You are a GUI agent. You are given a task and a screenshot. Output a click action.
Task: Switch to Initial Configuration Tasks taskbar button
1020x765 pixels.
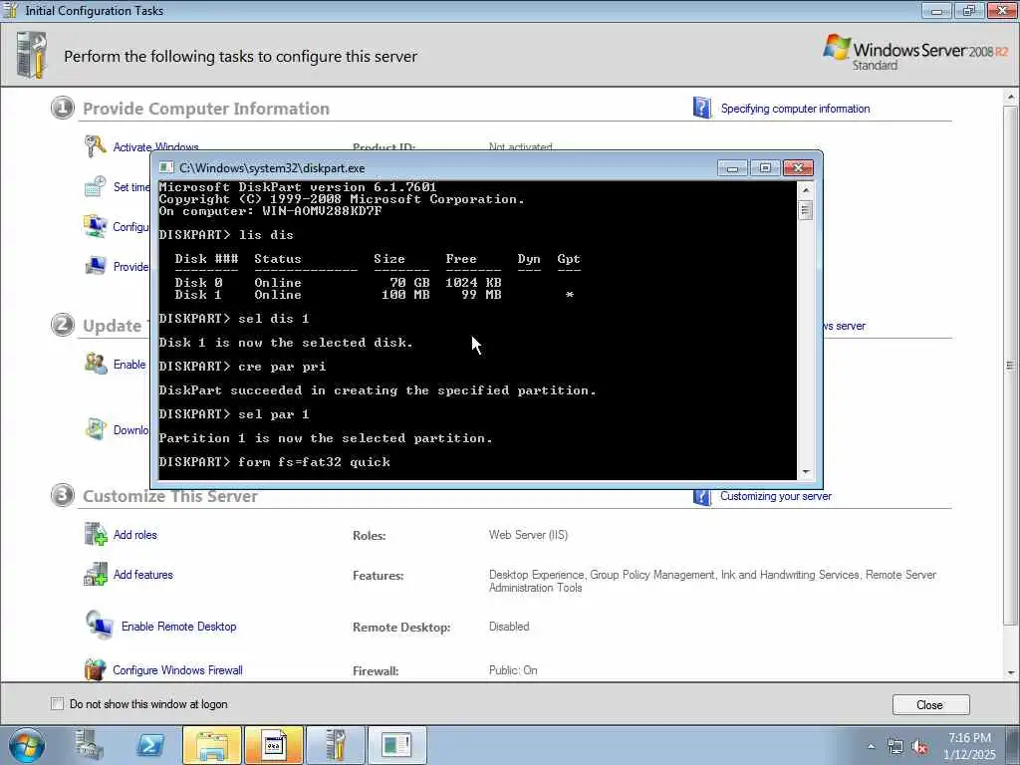tap(335, 745)
